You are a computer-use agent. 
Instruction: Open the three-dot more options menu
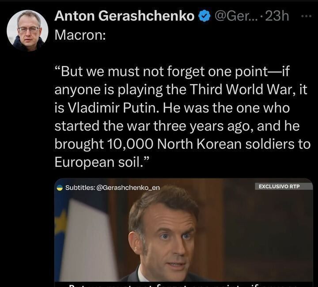[306, 16]
